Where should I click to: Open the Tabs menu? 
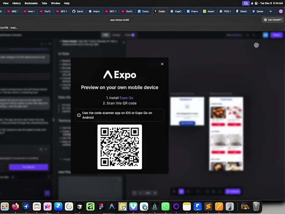(x=44, y=3)
